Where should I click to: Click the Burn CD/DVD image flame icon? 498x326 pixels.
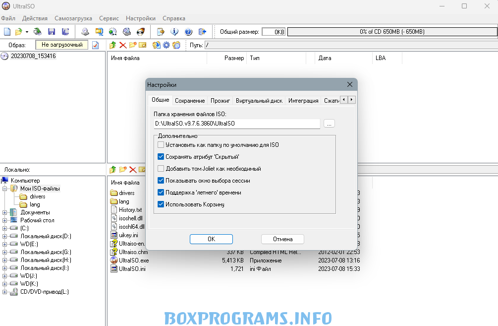(141, 31)
